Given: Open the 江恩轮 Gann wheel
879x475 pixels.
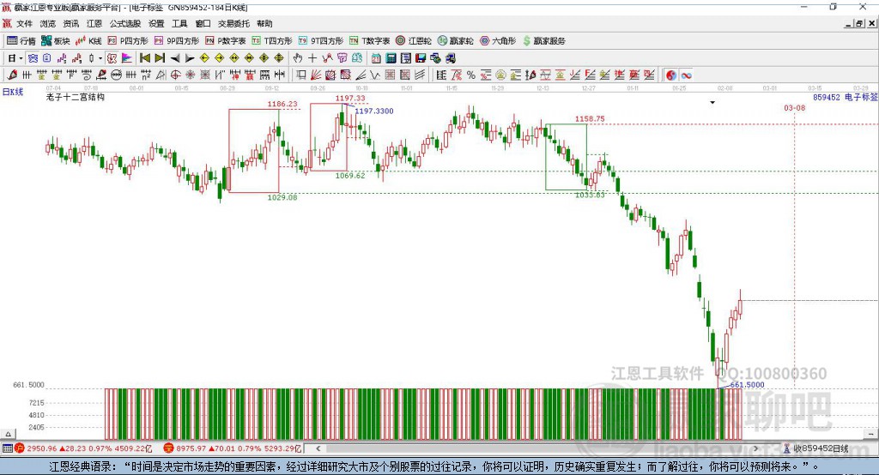Looking at the screenshot, I should click(x=414, y=41).
